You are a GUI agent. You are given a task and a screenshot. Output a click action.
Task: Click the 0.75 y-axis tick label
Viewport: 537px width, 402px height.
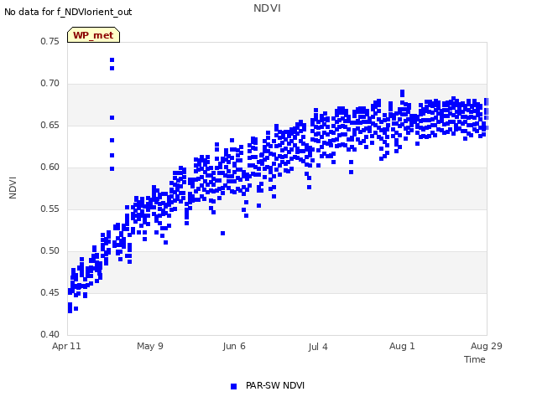click(x=50, y=41)
